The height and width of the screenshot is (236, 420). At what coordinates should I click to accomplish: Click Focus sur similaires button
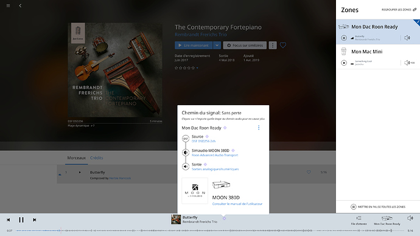[245, 45]
